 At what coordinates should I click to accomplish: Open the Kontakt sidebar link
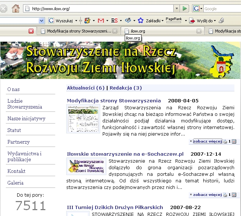coord(16,171)
